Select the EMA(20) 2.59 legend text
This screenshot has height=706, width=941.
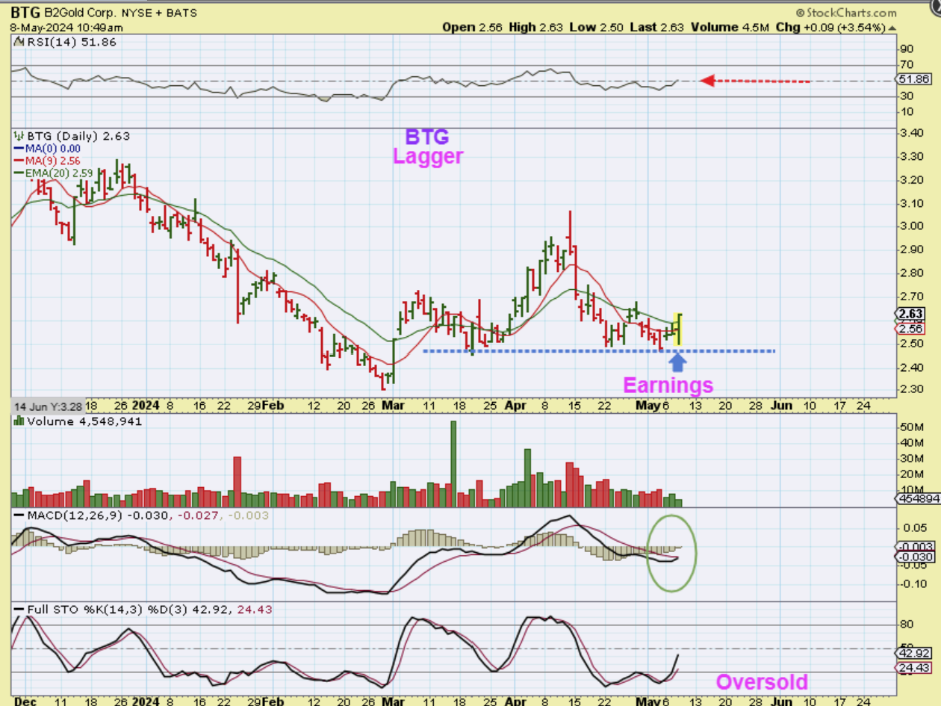58,173
